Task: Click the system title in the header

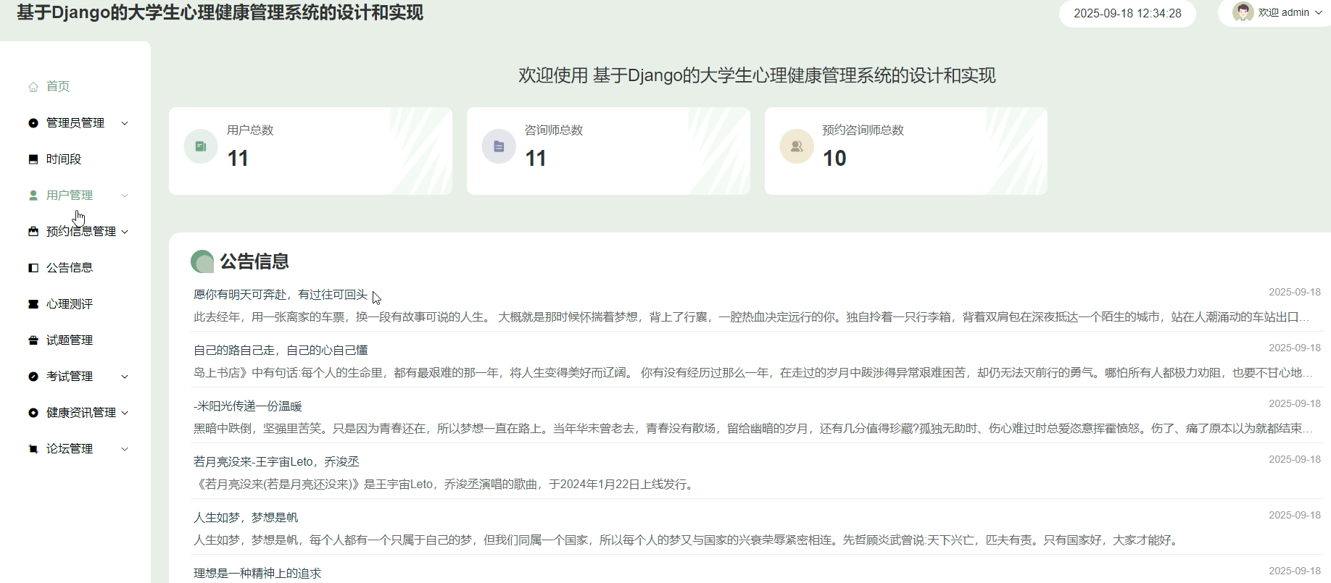Action: (220, 12)
